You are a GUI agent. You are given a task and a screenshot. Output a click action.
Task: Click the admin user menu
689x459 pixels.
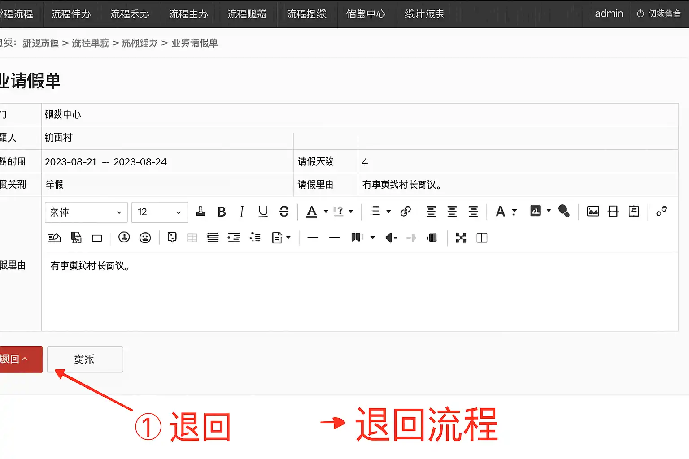pos(609,14)
